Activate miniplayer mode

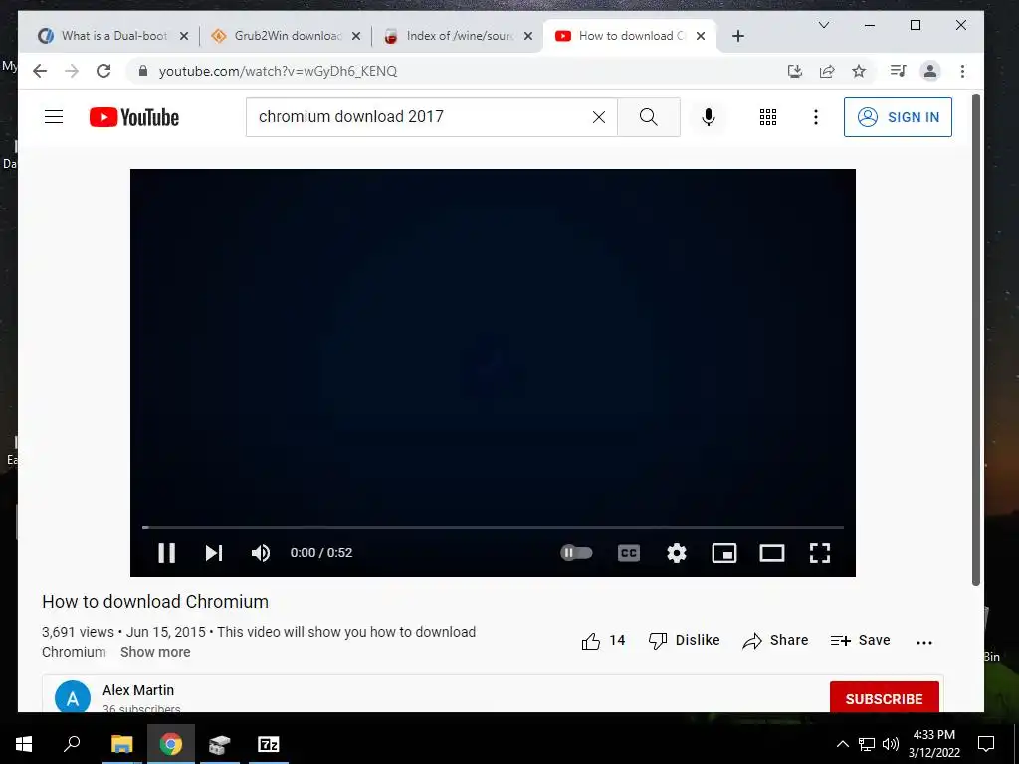724,553
